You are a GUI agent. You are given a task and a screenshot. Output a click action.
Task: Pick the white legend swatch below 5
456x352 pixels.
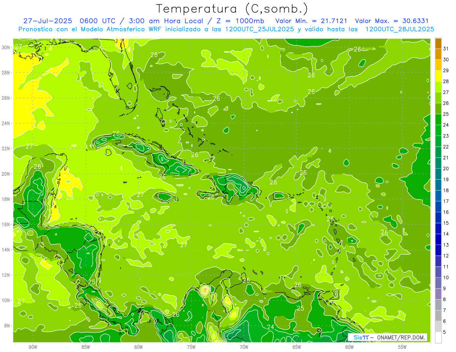(439, 337)
